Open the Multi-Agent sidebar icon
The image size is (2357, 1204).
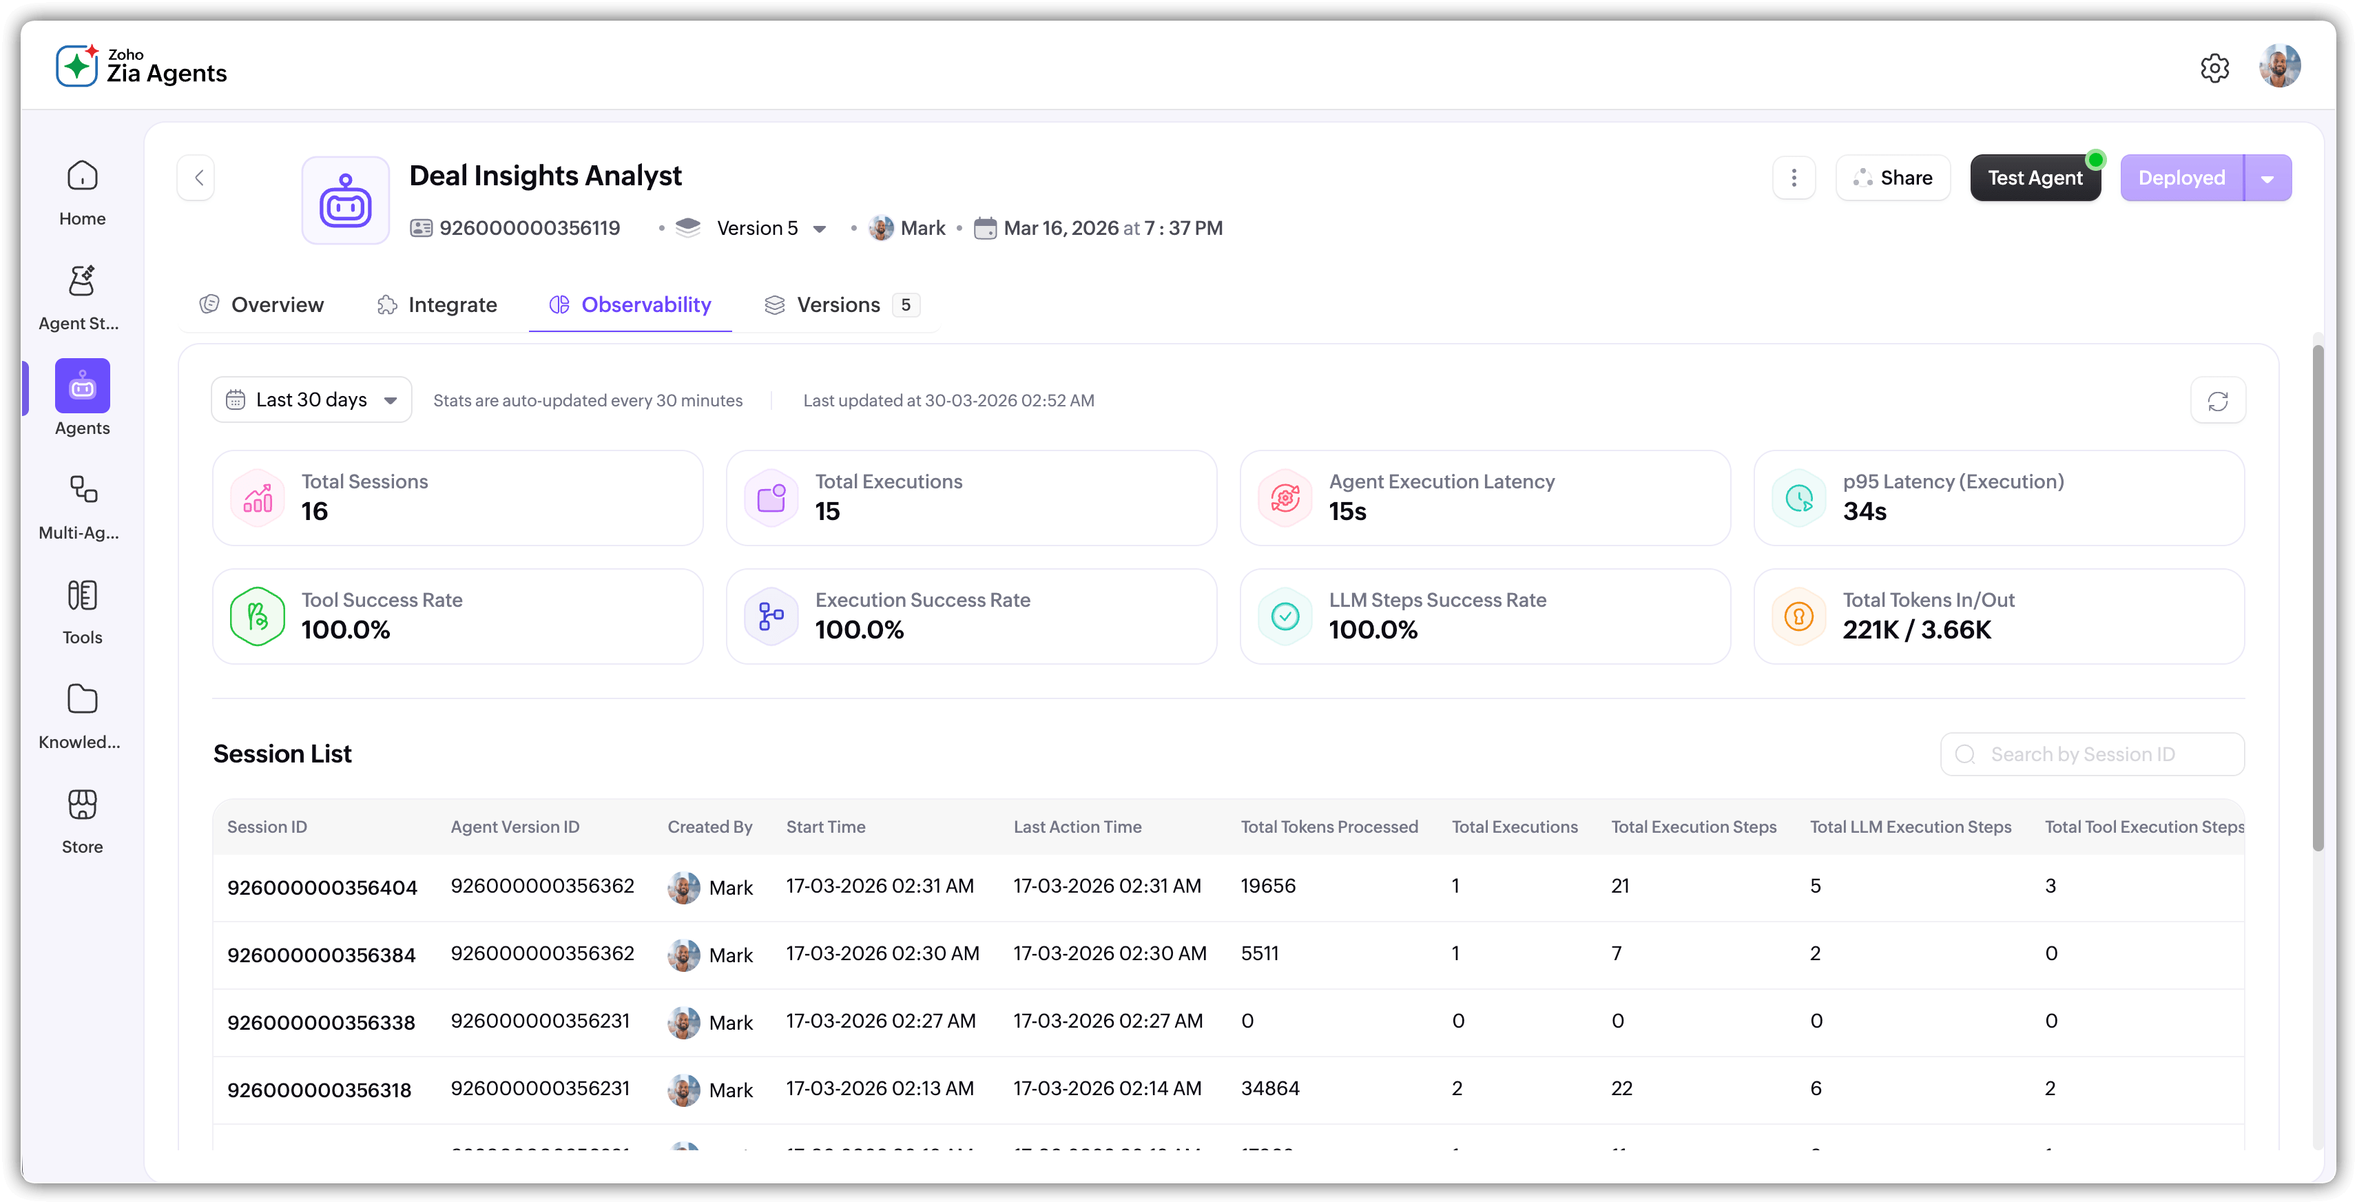tap(83, 490)
